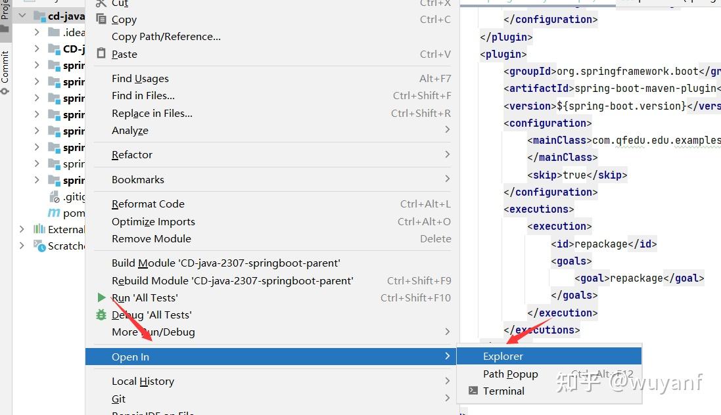Click the Debug 'All Tests' bug icon
Screen dimensions: 721x415
pyautogui.click(x=101, y=315)
